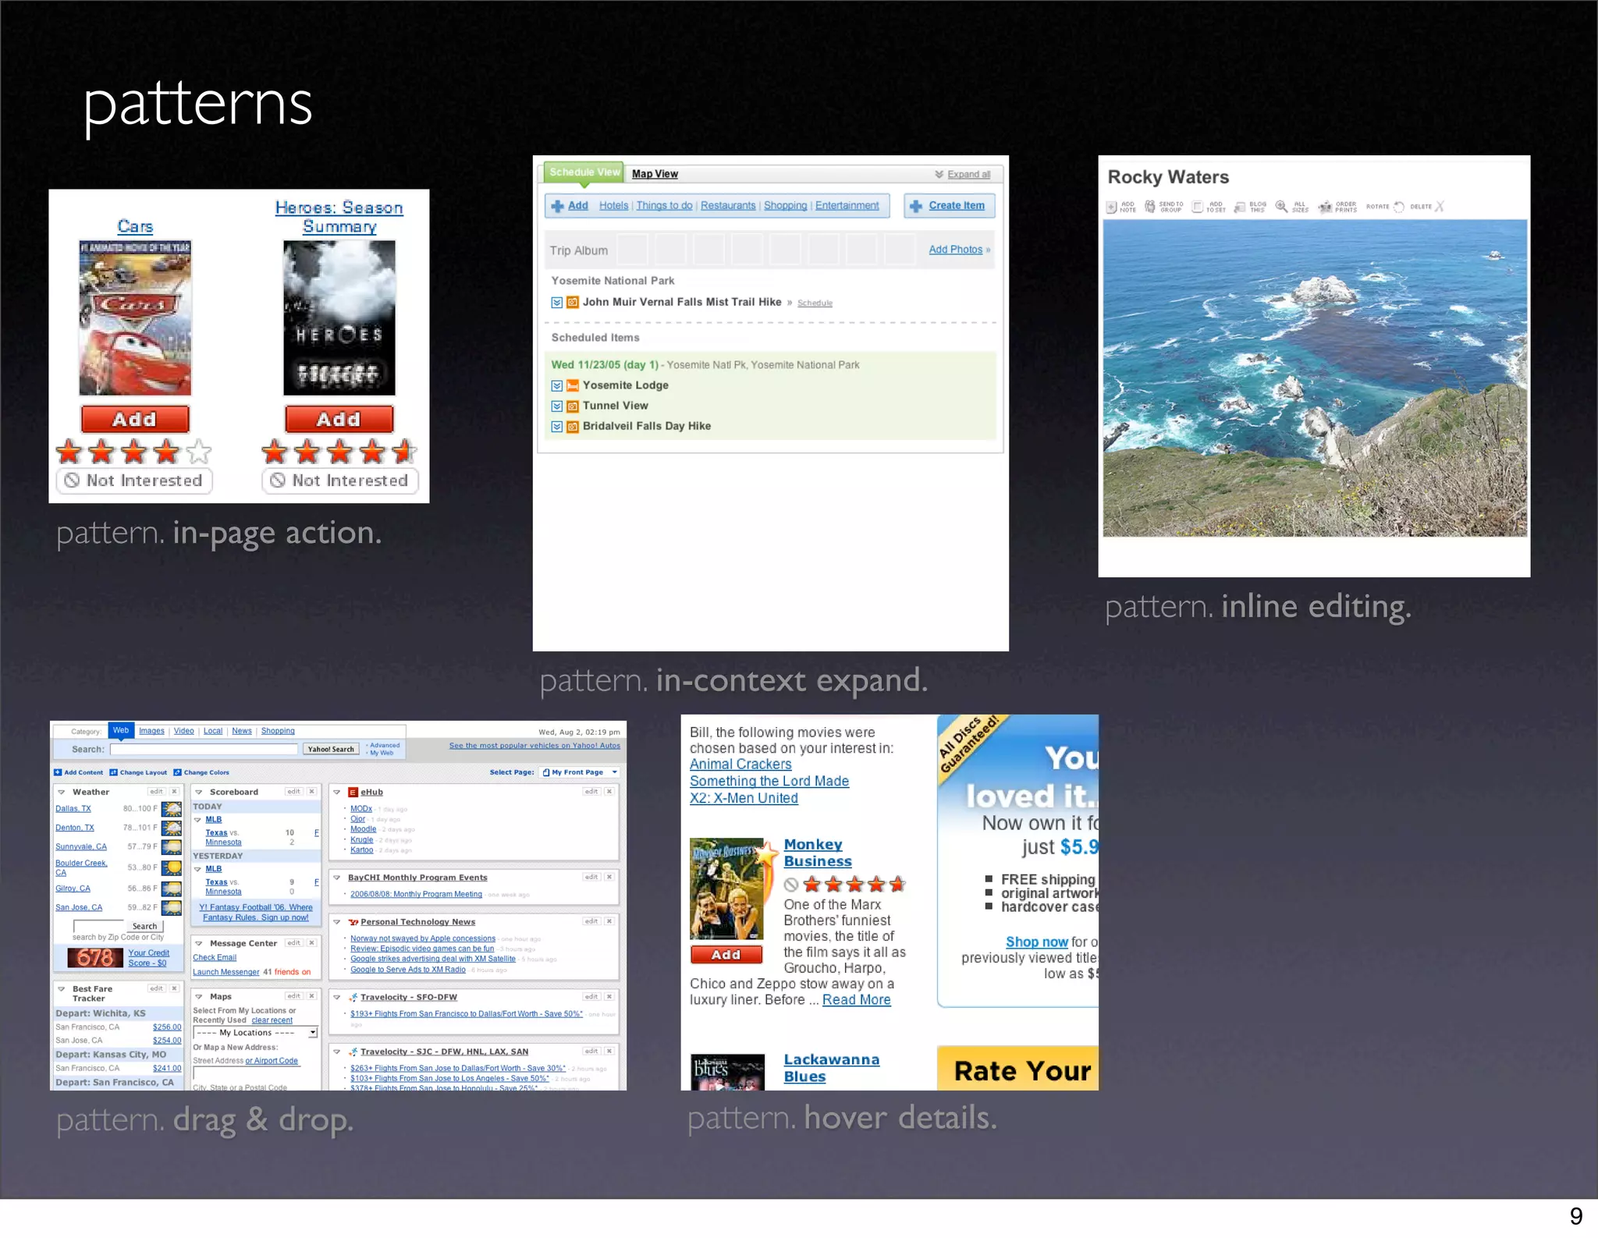Viewport: 1598px width, 1238px height.
Task: Click the Add Note icon above photo
Action: [x=1112, y=207]
